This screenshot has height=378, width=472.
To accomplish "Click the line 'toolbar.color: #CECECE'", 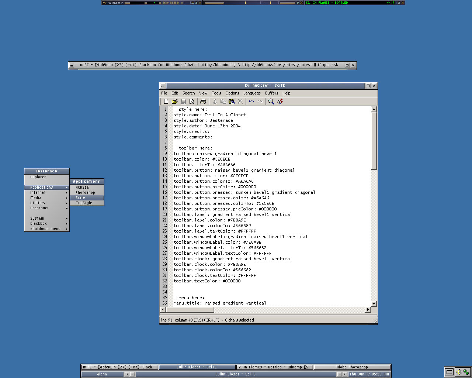I will pyautogui.click(x=202, y=159).
